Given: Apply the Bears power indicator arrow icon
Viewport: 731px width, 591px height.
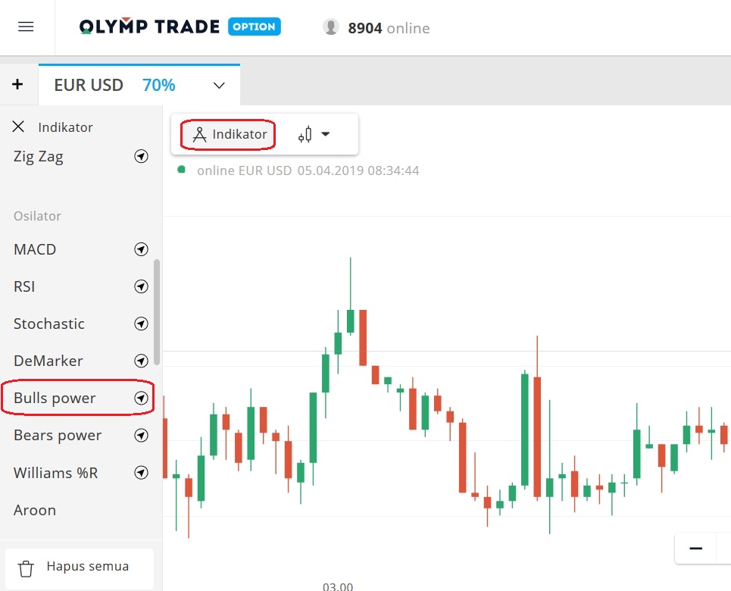Looking at the screenshot, I should tap(141, 435).
